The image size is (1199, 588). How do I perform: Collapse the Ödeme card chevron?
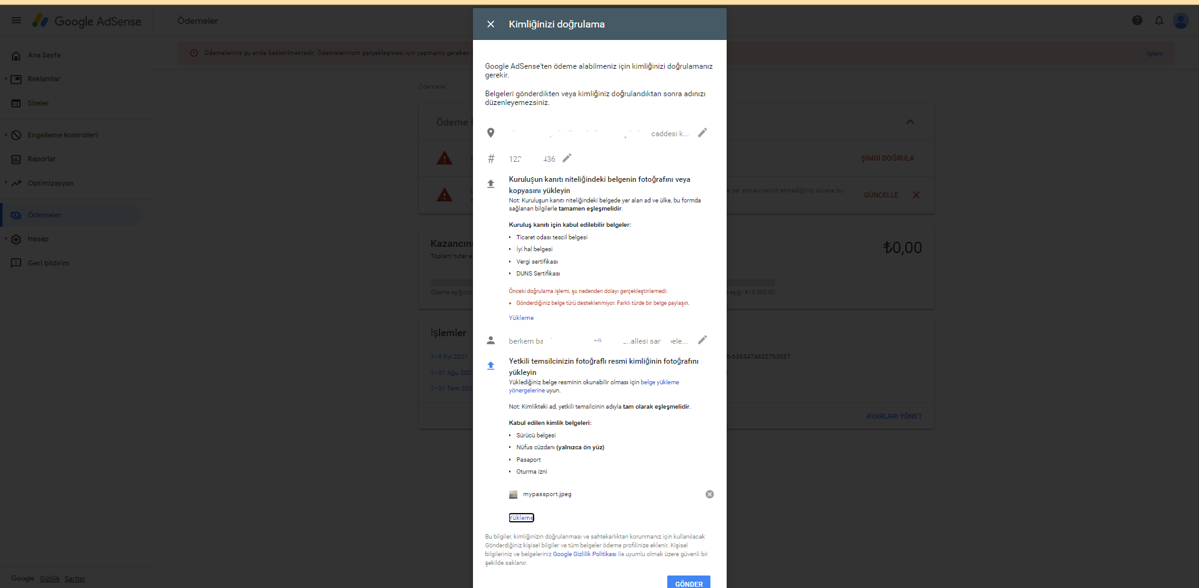click(x=910, y=122)
